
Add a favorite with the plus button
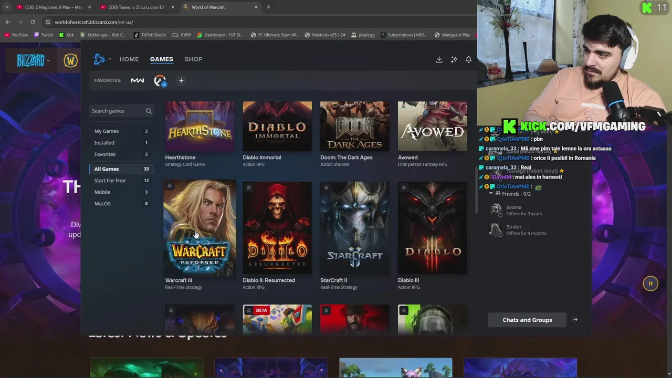181,80
